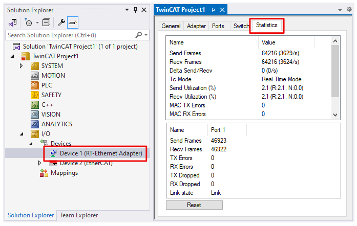
Task: Switch to the Solution Explorer bottom tab
Action: pos(31,215)
